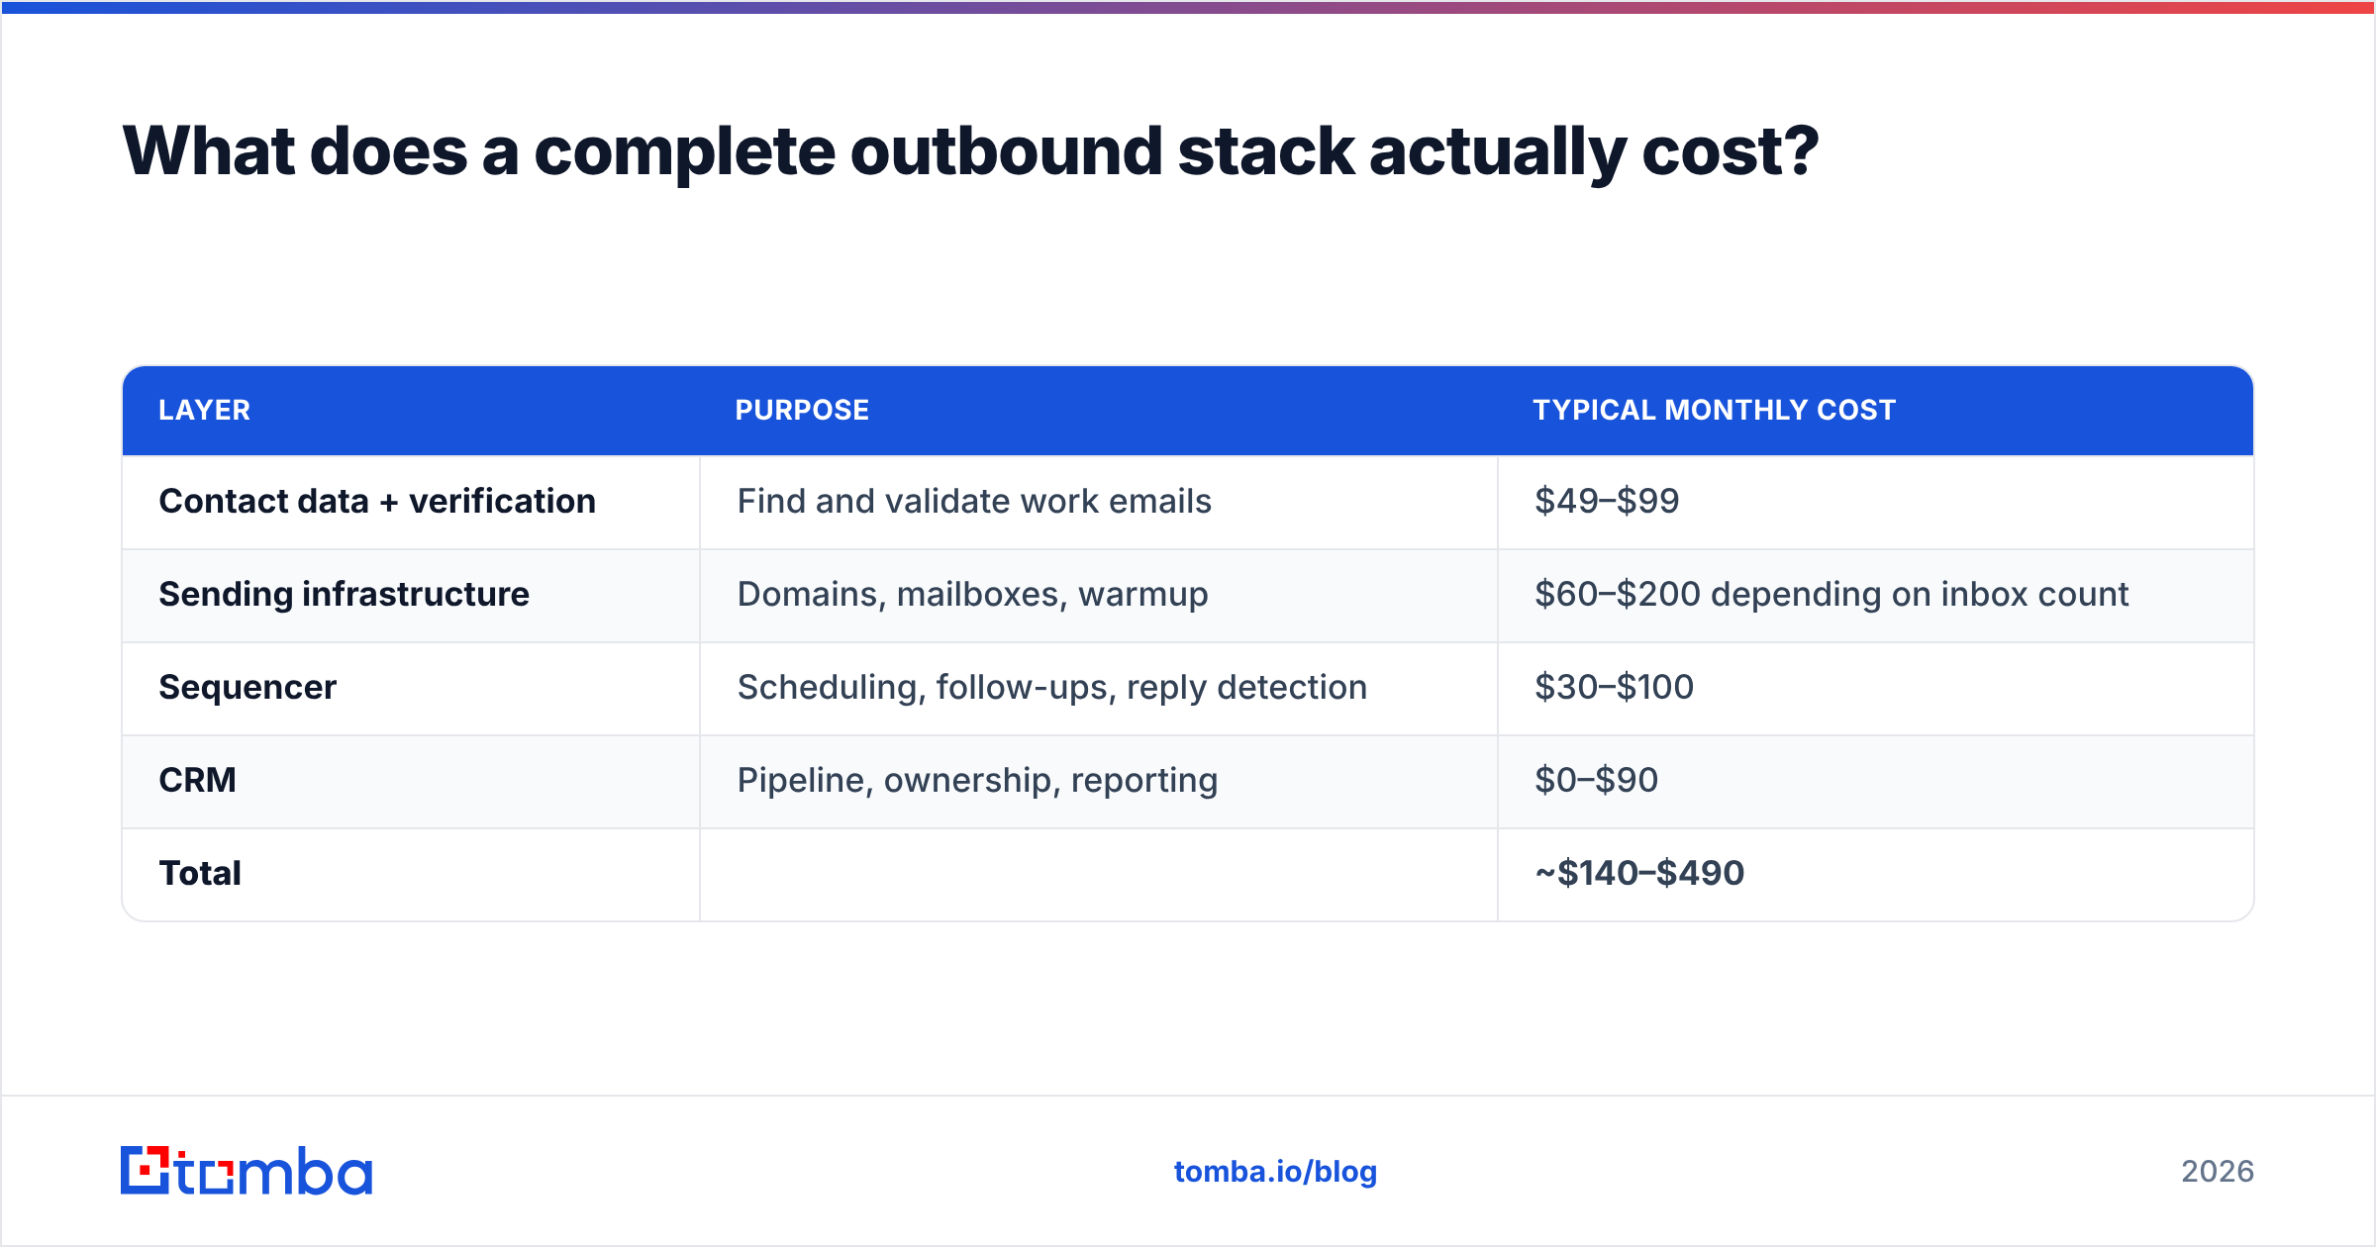
Task: Click the ~$140–$490 total cost
Action: (x=1639, y=873)
